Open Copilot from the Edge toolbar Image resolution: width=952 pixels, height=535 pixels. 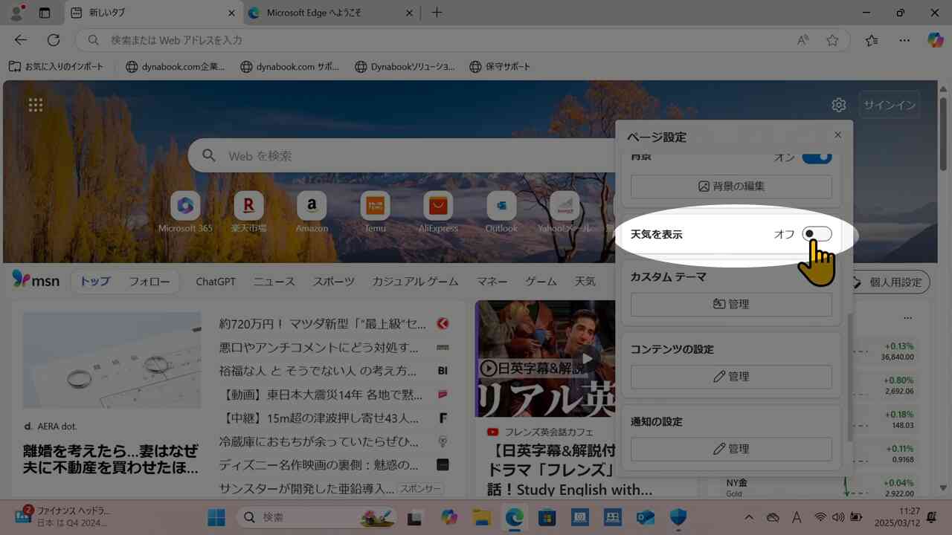click(935, 40)
